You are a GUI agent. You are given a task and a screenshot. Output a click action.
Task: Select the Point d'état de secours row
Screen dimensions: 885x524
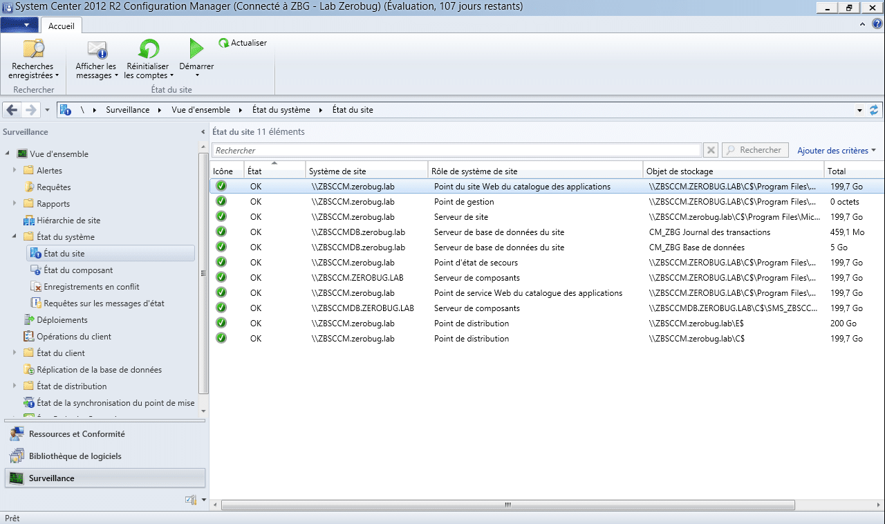click(x=547, y=263)
